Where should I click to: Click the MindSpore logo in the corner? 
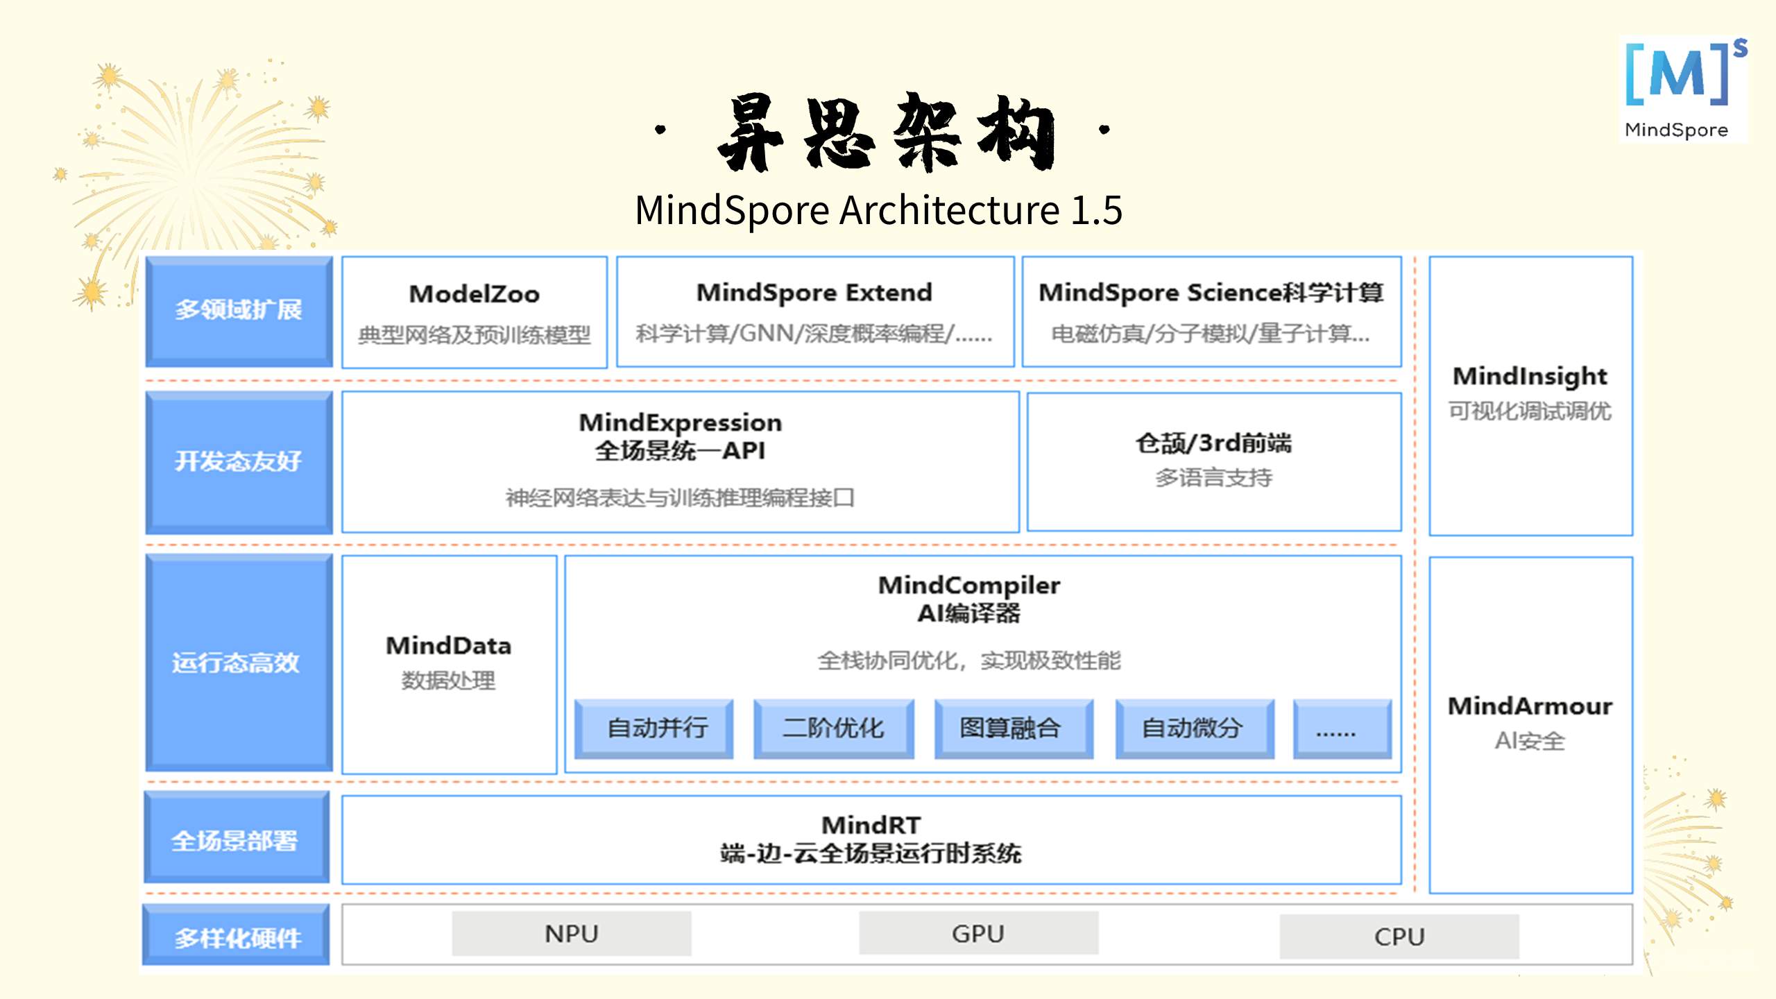coord(1683,90)
